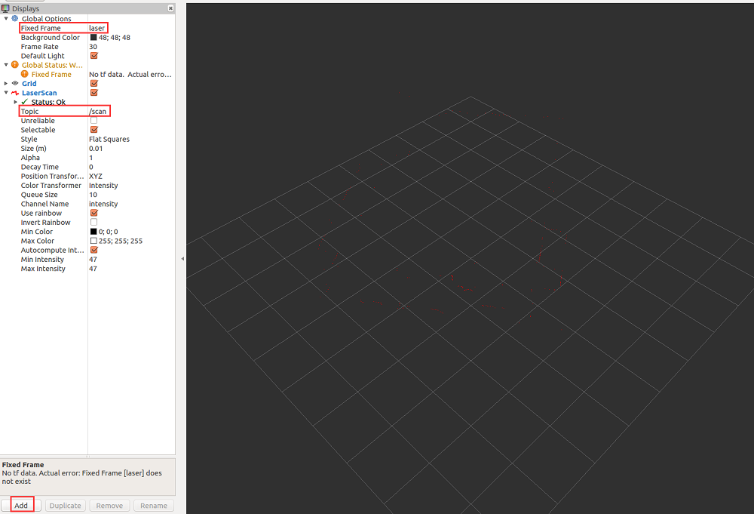
Task: Expand the Grid display properties
Action: coord(6,84)
